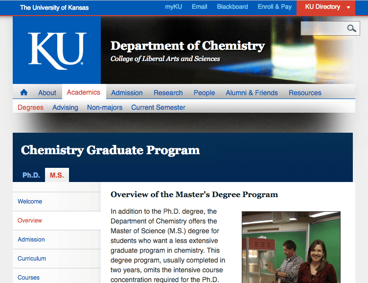Open the Email link in top bar

[200, 7]
